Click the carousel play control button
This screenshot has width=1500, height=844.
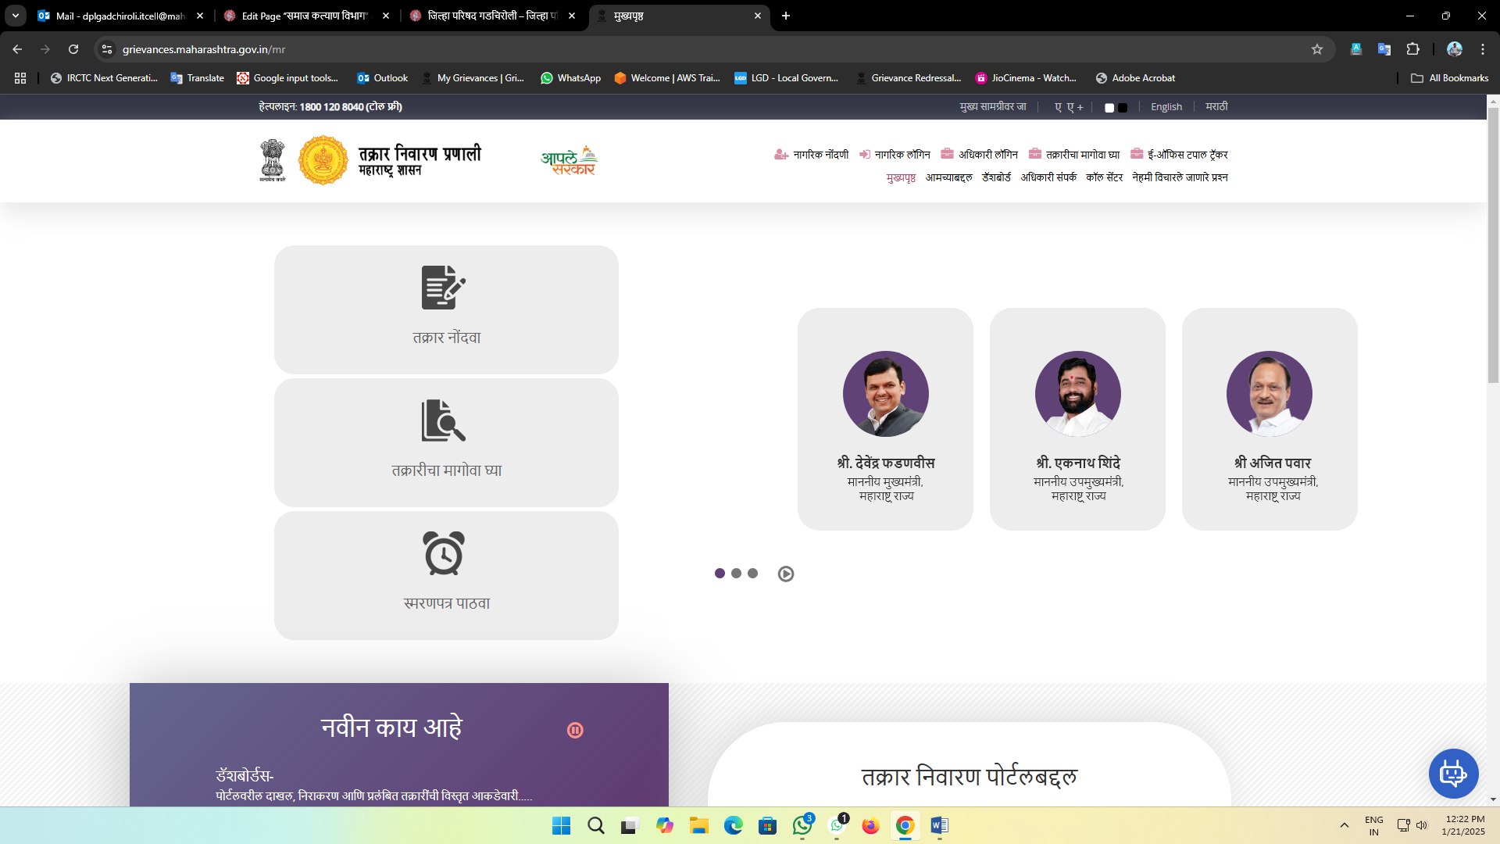coord(786,574)
